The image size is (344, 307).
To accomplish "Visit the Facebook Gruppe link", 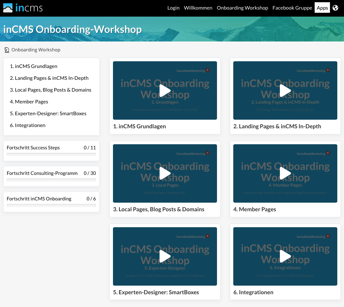I will [292, 8].
